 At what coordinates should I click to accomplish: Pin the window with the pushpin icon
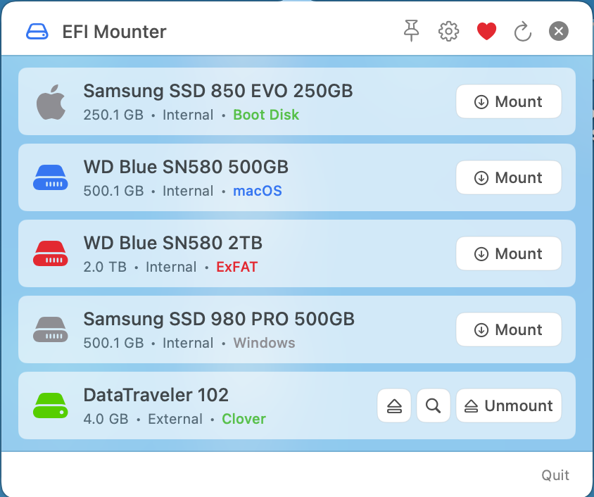(412, 31)
